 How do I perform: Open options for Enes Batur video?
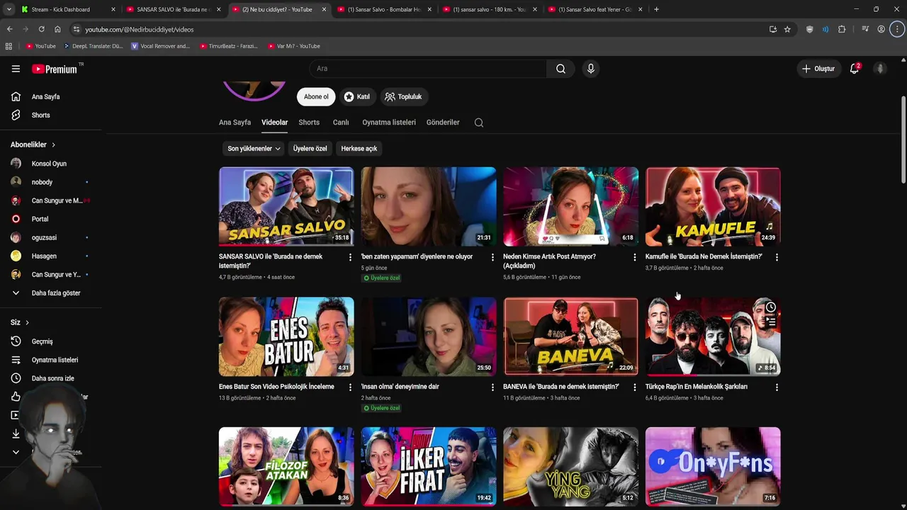pyautogui.click(x=350, y=387)
